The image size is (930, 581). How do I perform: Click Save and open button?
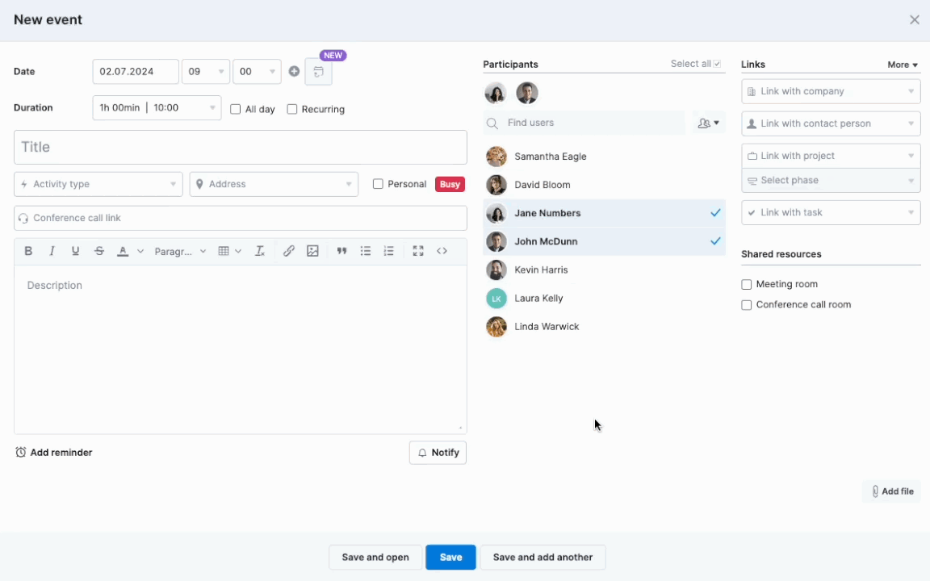coord(375,558)
